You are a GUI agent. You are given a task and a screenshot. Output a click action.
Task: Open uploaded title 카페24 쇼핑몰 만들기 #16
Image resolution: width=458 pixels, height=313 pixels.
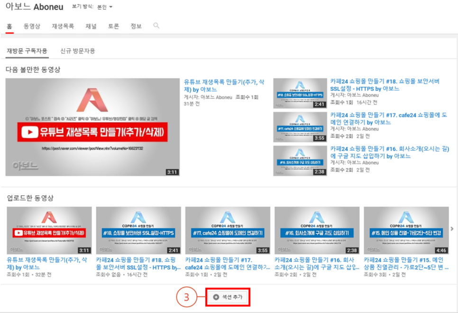(317, 263)
